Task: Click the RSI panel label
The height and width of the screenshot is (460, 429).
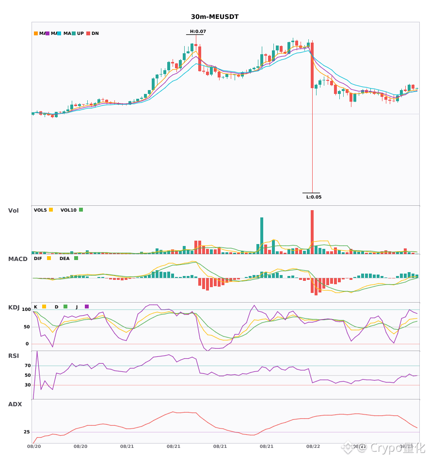Action: tap(14, 356)
